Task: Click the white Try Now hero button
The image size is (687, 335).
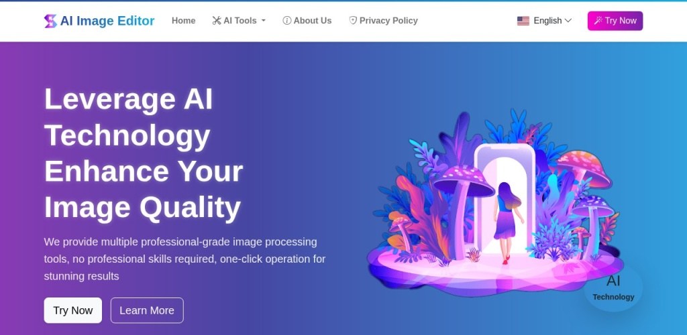Action: 72,310
